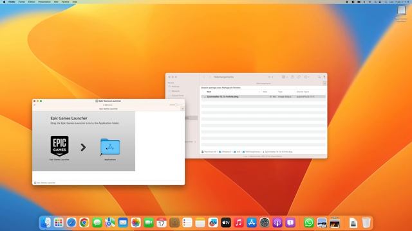The image size is (412, 231).
Task: Open System Settings from the Dock
Action: 265,223
